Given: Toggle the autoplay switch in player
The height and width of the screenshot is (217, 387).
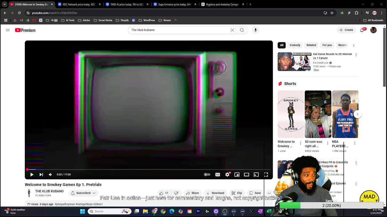Looking at the screenshot, I should click(207, 175).
